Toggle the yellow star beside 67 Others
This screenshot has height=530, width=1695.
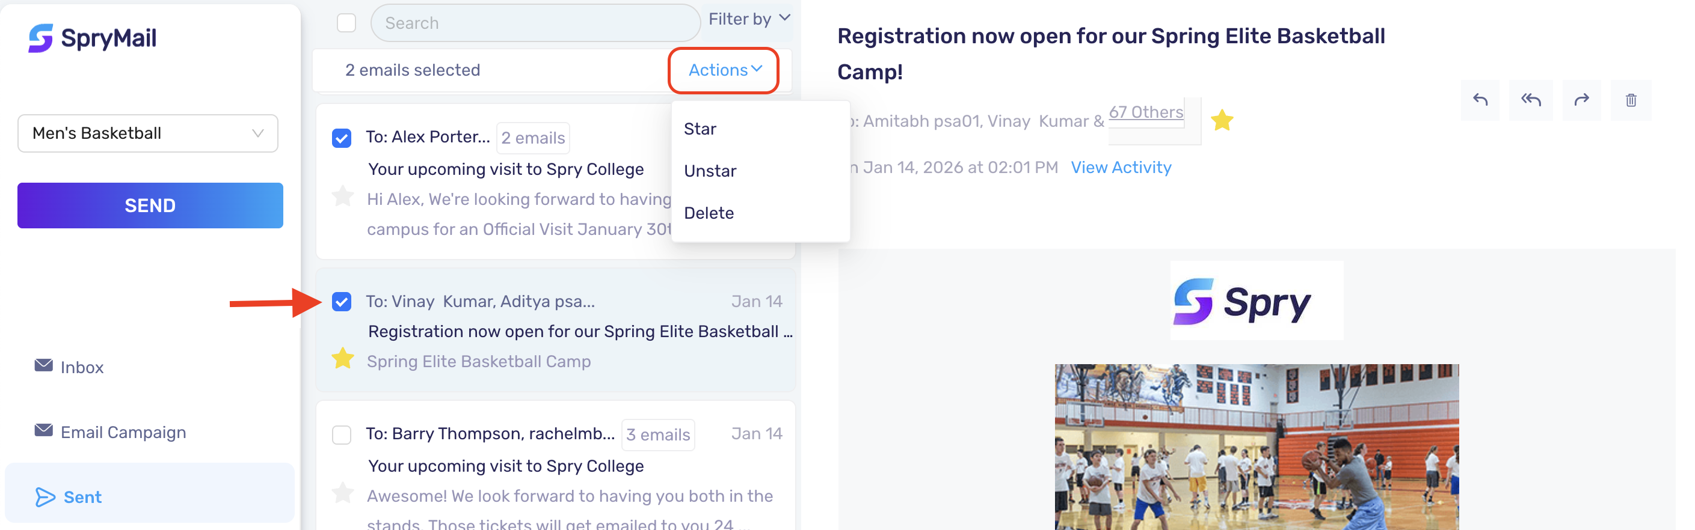pos(1222,120)
